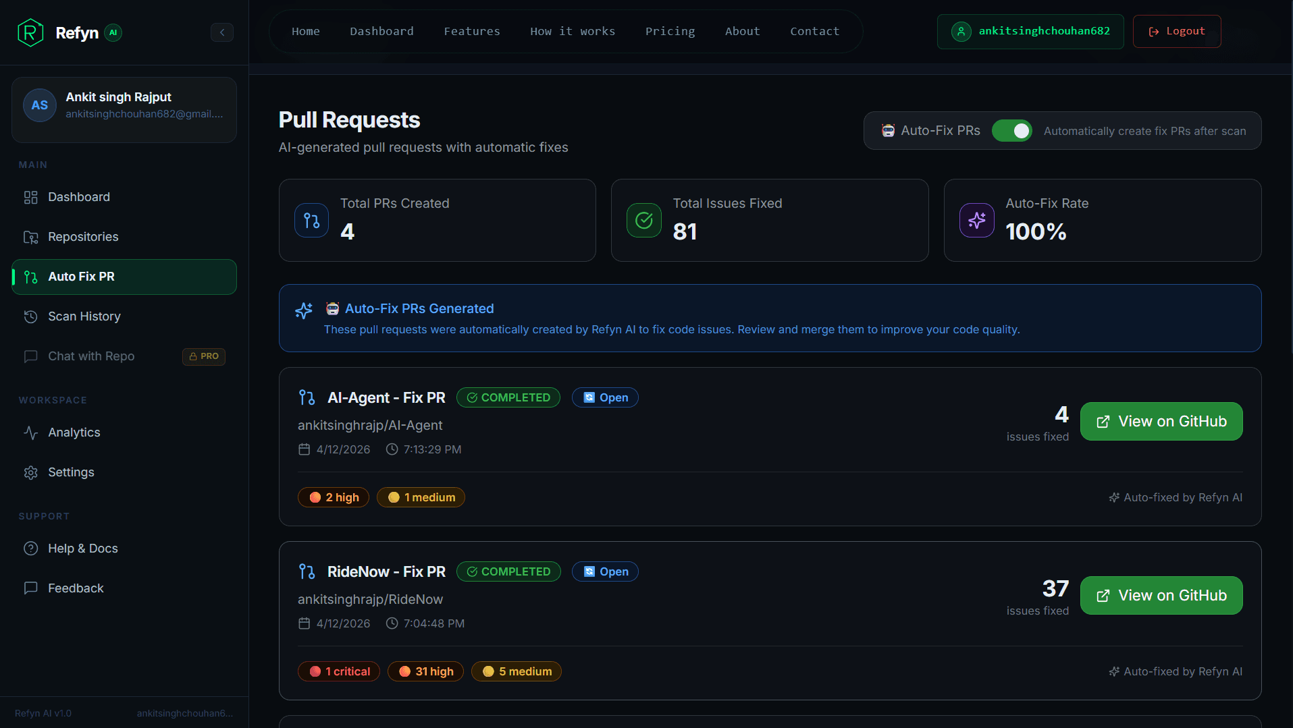Click the Refyn logo icon
The height and width of the screenshot is (728, 1293).
click(x=30, y=32)
